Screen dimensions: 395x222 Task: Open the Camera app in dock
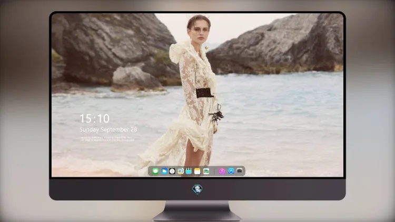[x=240, y=171]
